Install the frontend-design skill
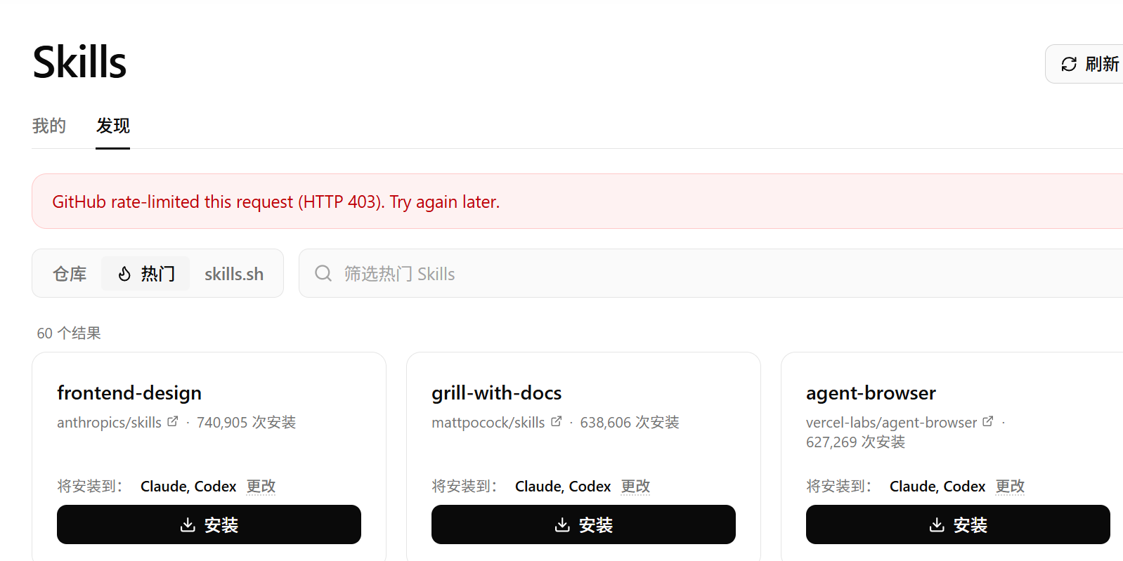This screenshot has width=1123, height=561. (x=209, y=524)
